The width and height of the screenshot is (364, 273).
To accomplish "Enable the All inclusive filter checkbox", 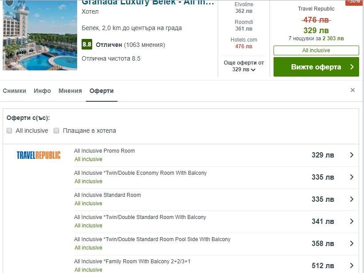I will [9, 131].
